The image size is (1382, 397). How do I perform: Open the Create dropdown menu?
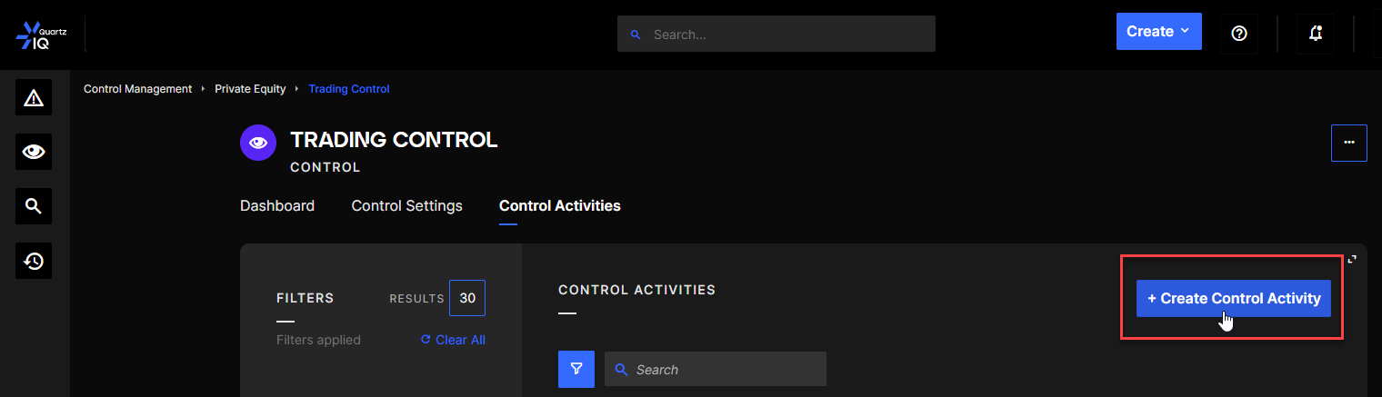[1158, 32]
